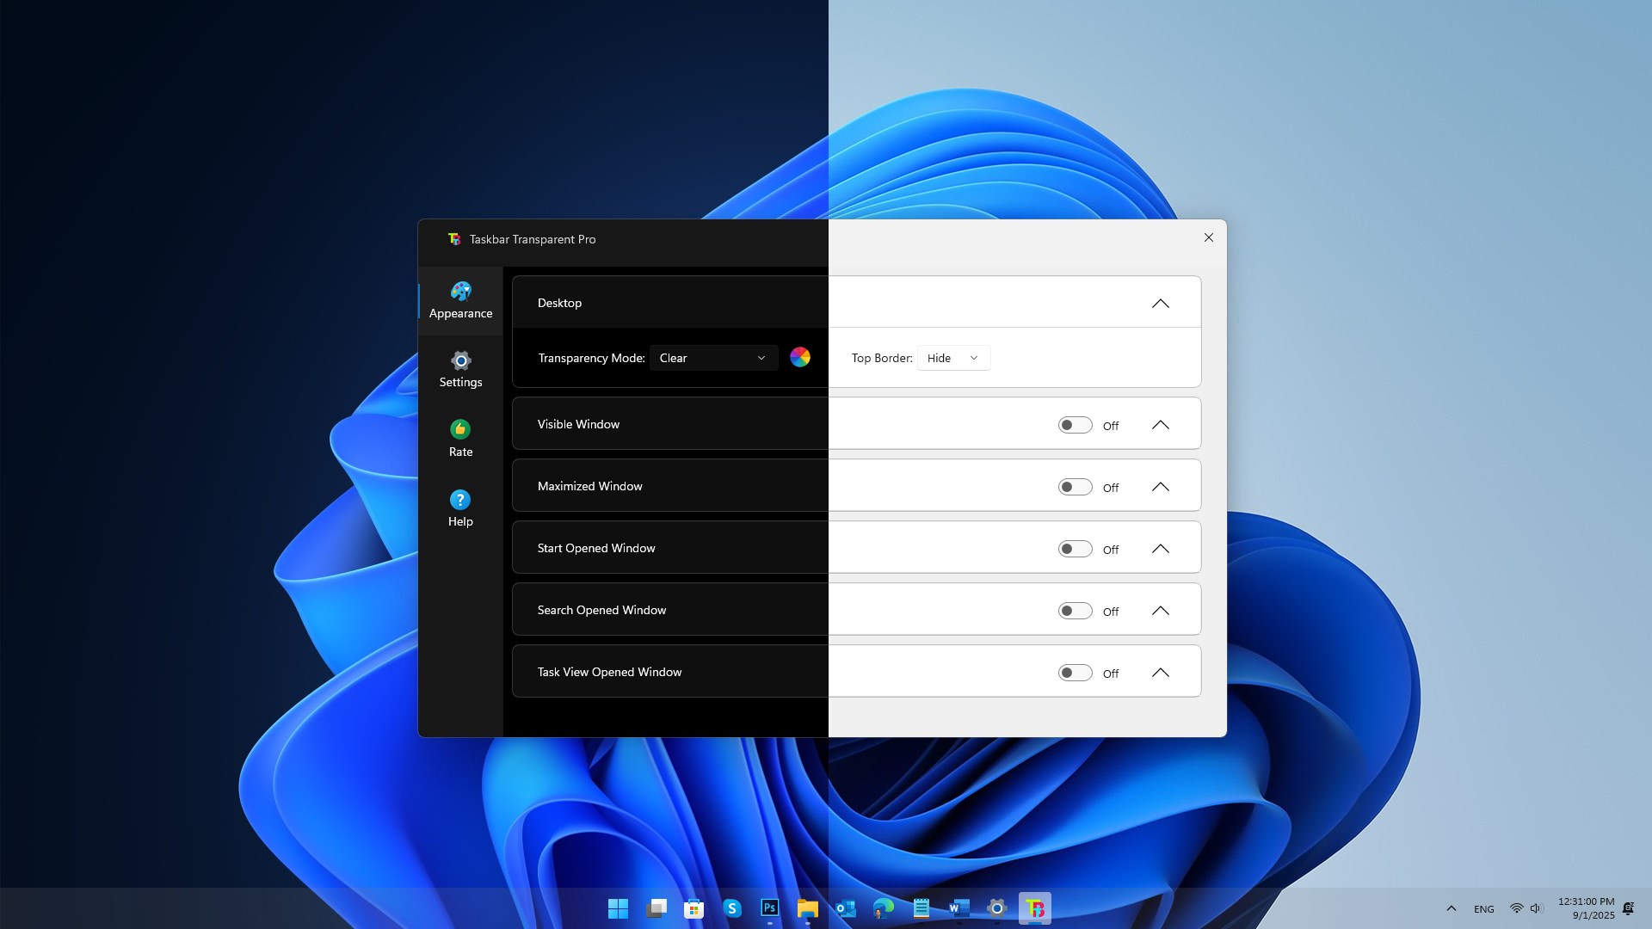The image size is (1652, 929).
Task: Collapse the Start Opened Window chevron
Action: [1161, 549]
